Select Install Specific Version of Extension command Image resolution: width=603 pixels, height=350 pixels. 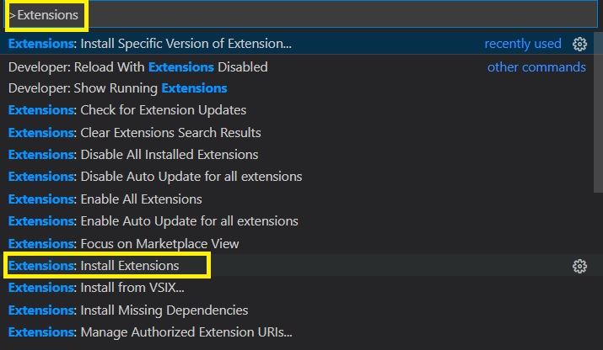point(297,44)
